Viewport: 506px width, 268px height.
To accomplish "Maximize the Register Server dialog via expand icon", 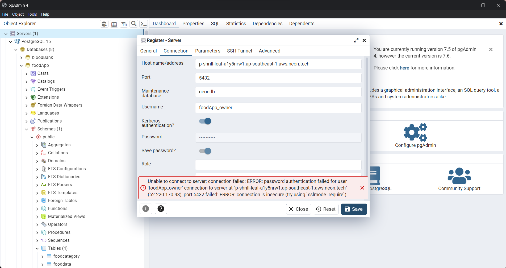I will click(x=356, y=40).
